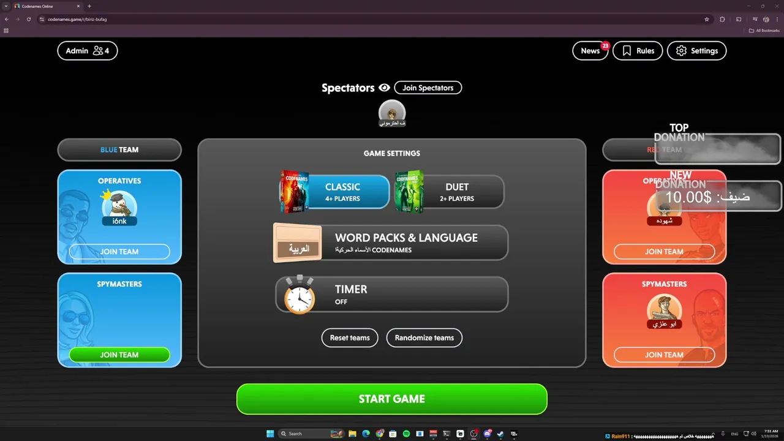This screenshot has height=441, width=784.
Task: Open Word Packs & Language options
Action: pos(391,243)
